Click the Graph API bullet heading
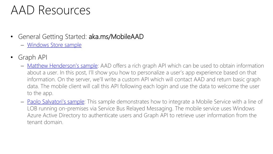This screenshot has width=273, height=154. coord(33,57)
